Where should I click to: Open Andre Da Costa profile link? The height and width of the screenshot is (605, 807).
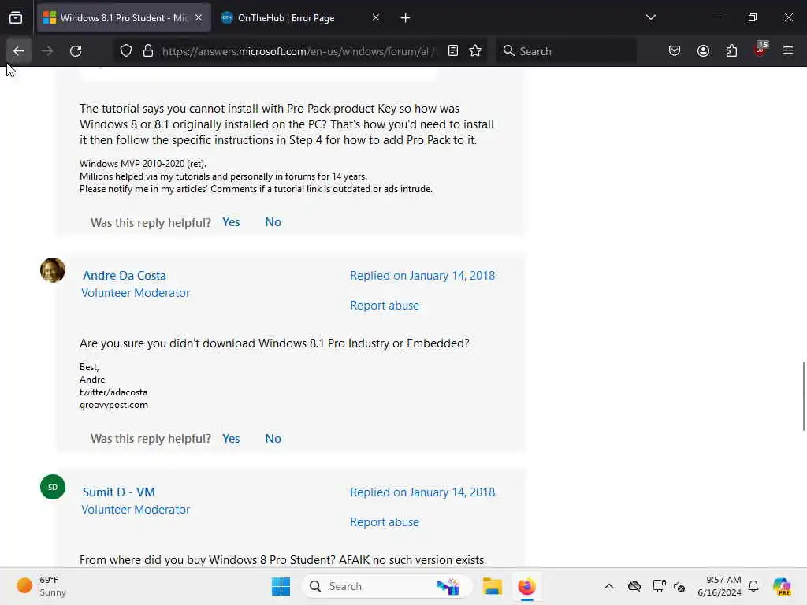click(x=125, y=275)
